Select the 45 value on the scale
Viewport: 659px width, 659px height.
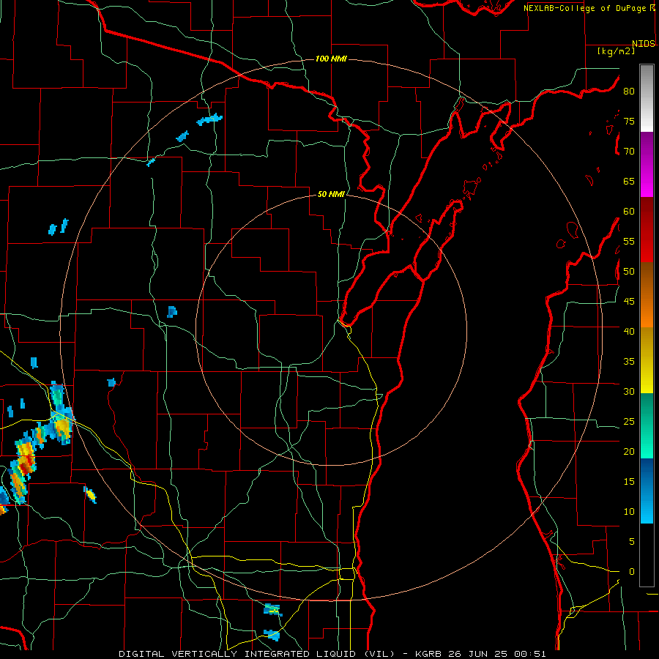(x=629, y=302)
